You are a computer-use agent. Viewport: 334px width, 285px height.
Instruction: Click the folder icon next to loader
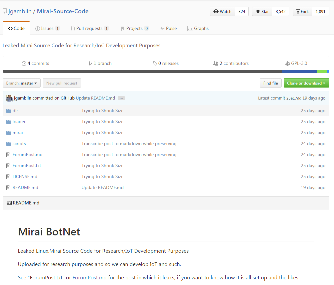9,122
